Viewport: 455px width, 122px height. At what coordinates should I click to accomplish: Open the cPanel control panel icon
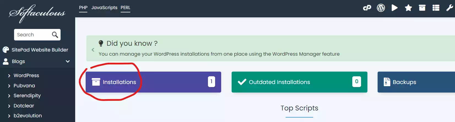367,8
